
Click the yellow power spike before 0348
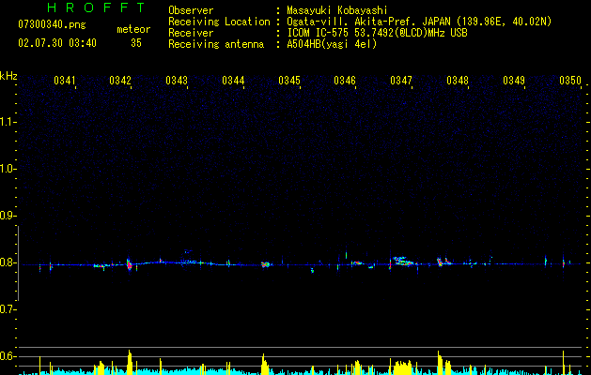click(x=440, y=362)
